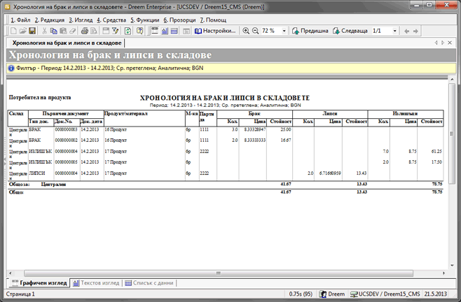The width and height of the screenshot is (461, 302).
Task: Click the Save diskette icon
Action: pos(32,31)
